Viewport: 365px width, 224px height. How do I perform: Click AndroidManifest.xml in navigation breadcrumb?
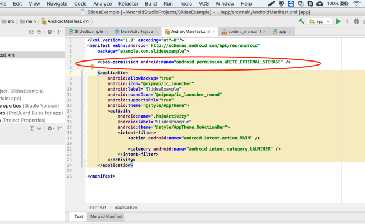coord(66,21)
